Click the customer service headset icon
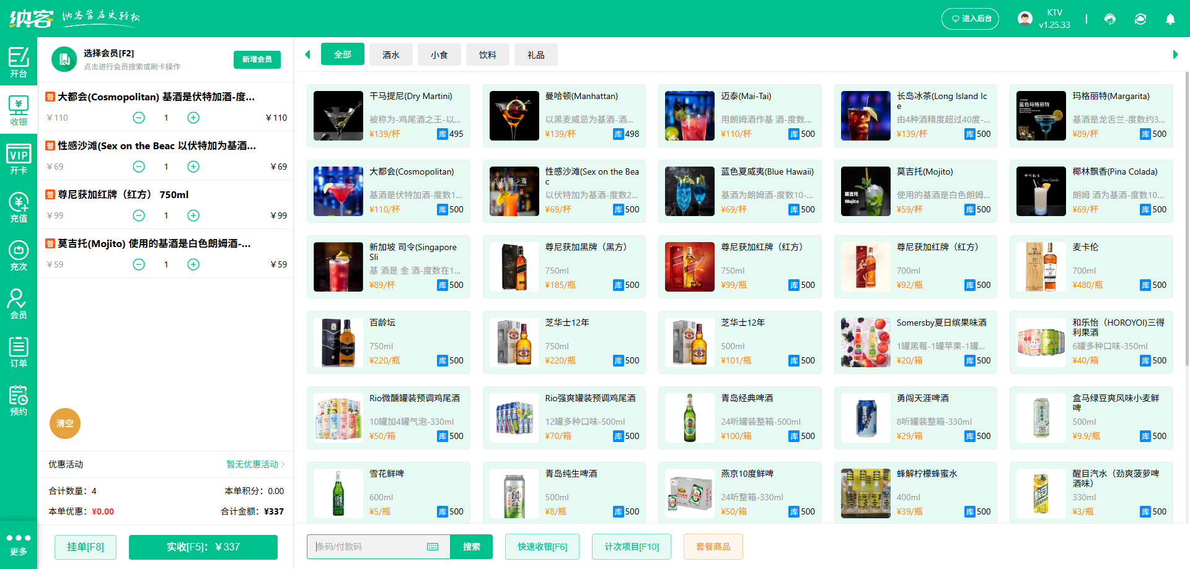The image size is (1190, 569). pyautogui.click(x=1110, y=19)
